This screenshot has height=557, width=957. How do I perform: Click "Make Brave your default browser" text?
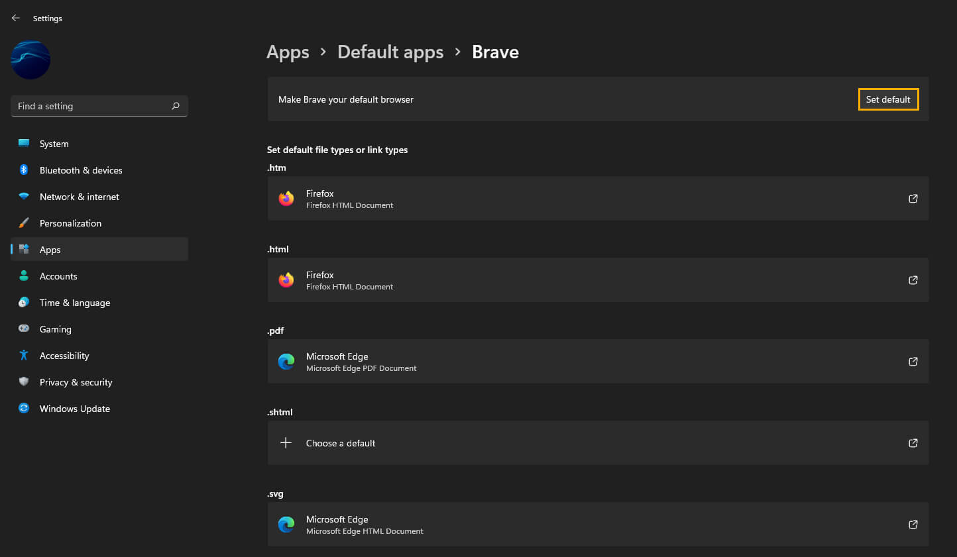click(346, 99)
